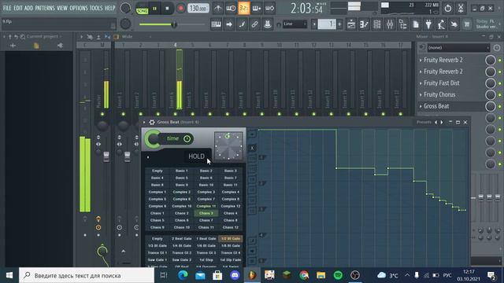
Task: Click the Windows search box
Action: pos(87,275)
